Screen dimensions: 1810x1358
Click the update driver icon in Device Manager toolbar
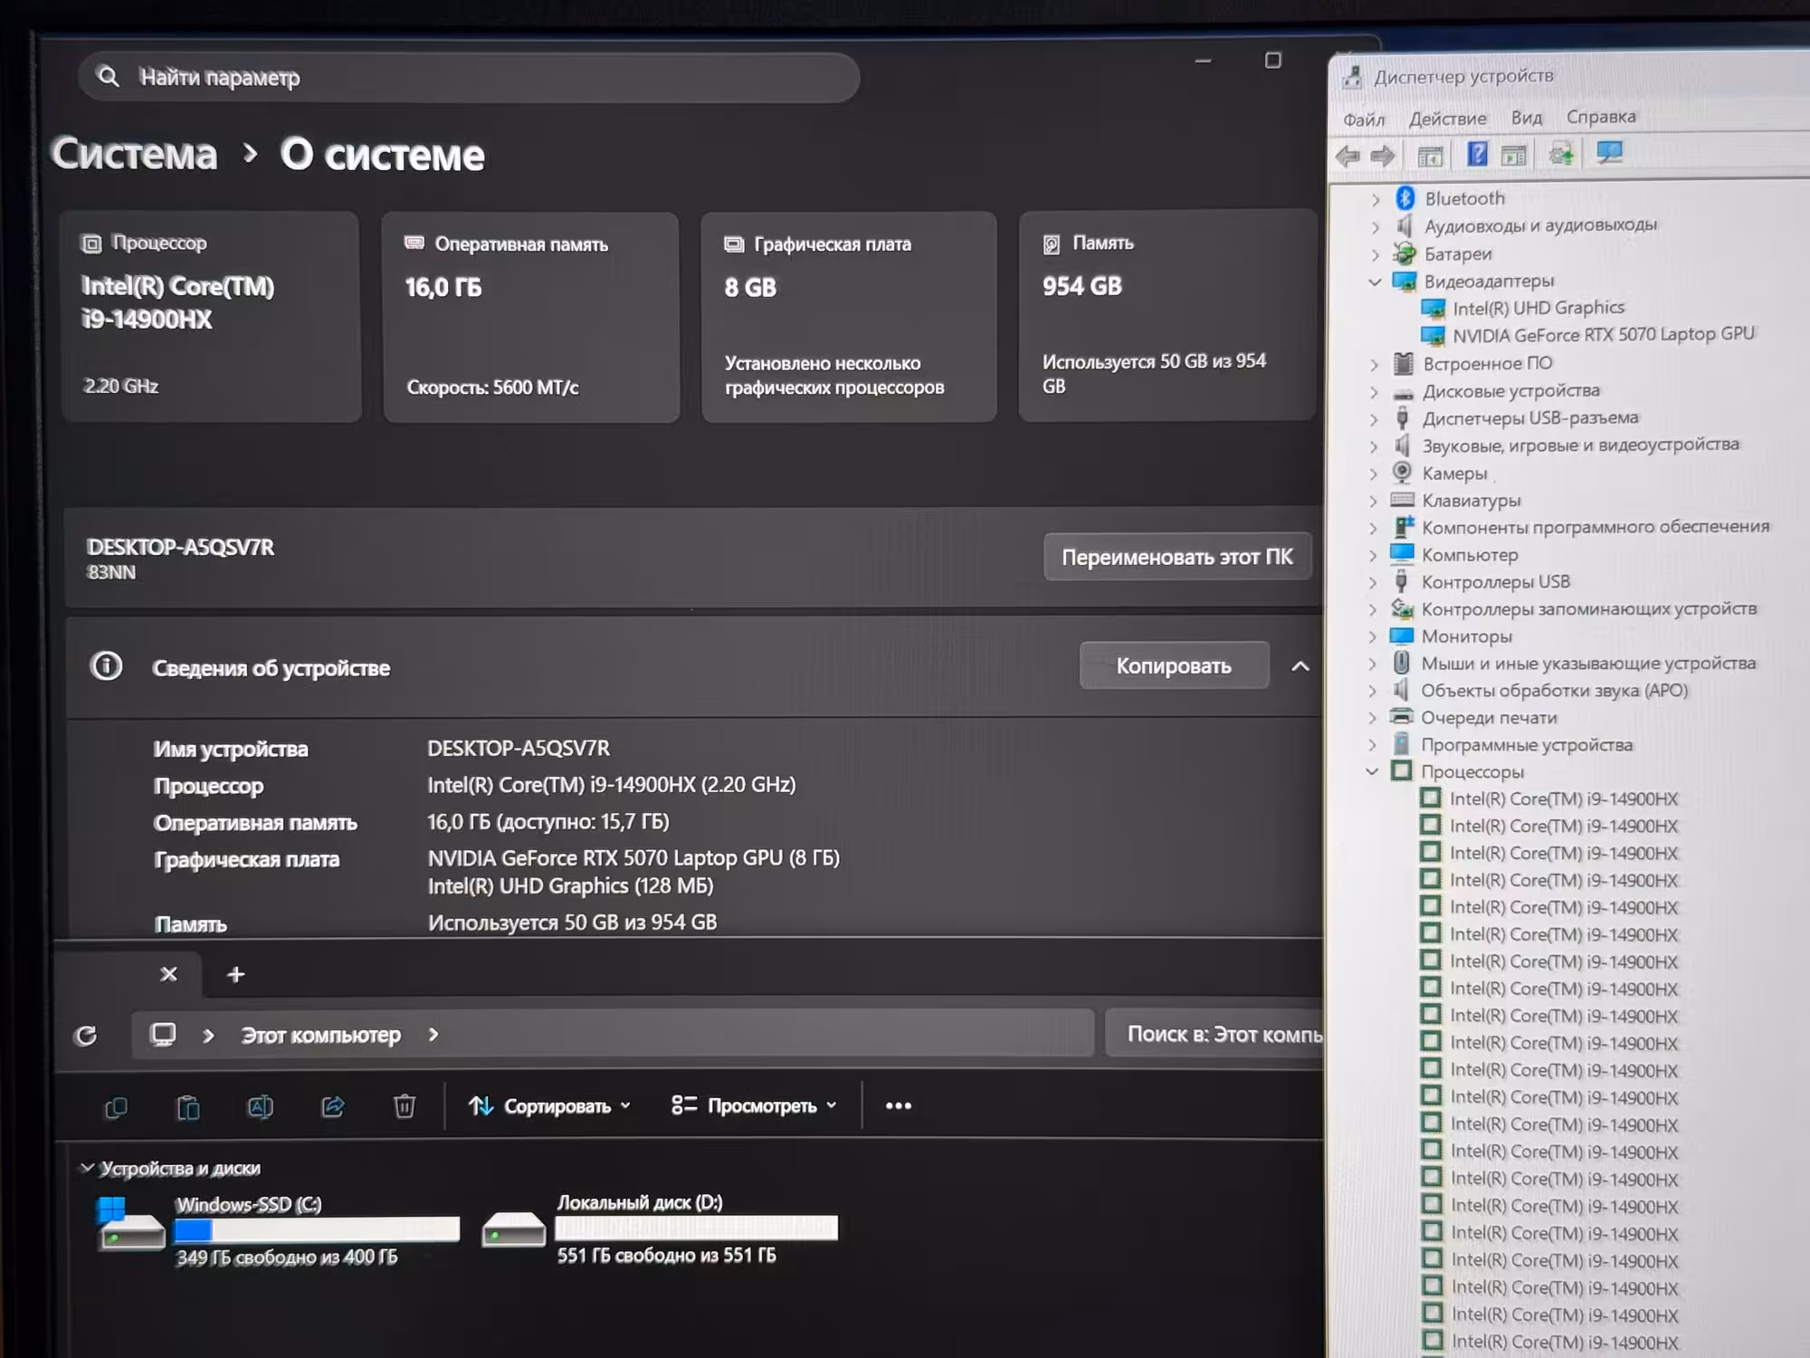[x=1561, y=154]
